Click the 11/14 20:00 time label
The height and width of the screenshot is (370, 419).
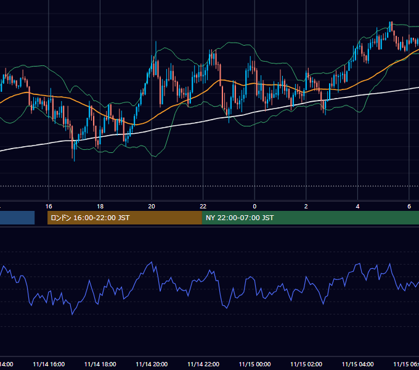coord(152,364)
